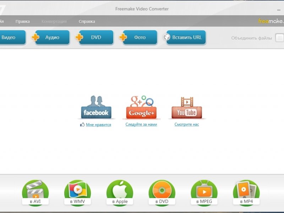The image size is (284, 213).
Task: Click the YouTube logo icon
Action: point(187,108)
